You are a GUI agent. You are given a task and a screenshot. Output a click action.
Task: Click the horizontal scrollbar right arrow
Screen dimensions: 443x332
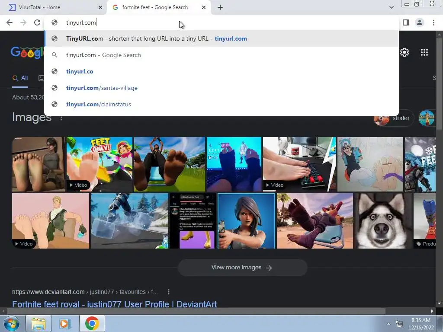[x=432, y=311]
